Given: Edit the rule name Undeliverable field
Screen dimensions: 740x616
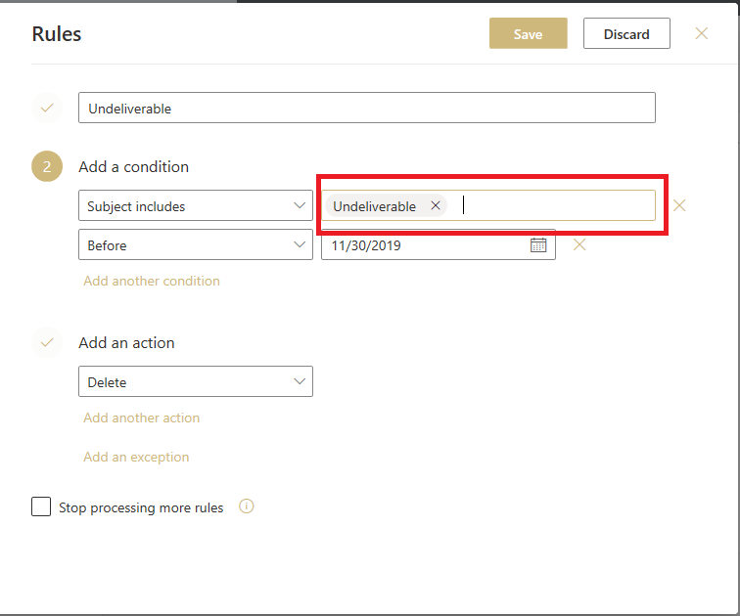Looking at the screenshot, I should point(367,108).
